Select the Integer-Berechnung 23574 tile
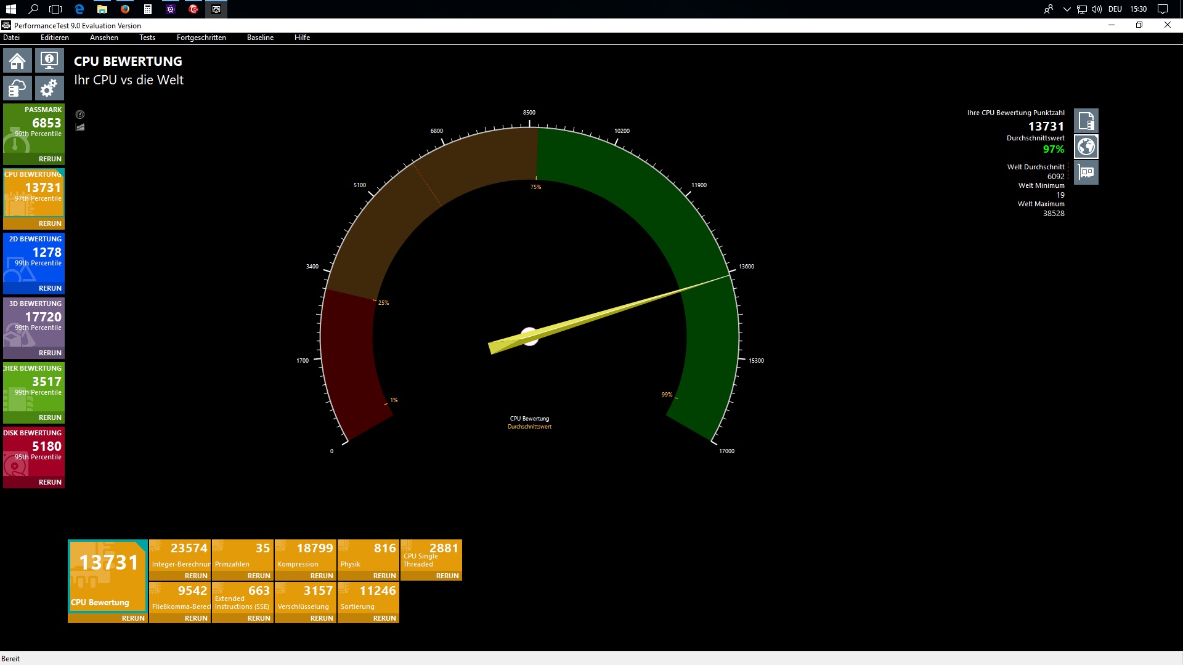This screenshot has width=1183, height=665. point(180,555)
